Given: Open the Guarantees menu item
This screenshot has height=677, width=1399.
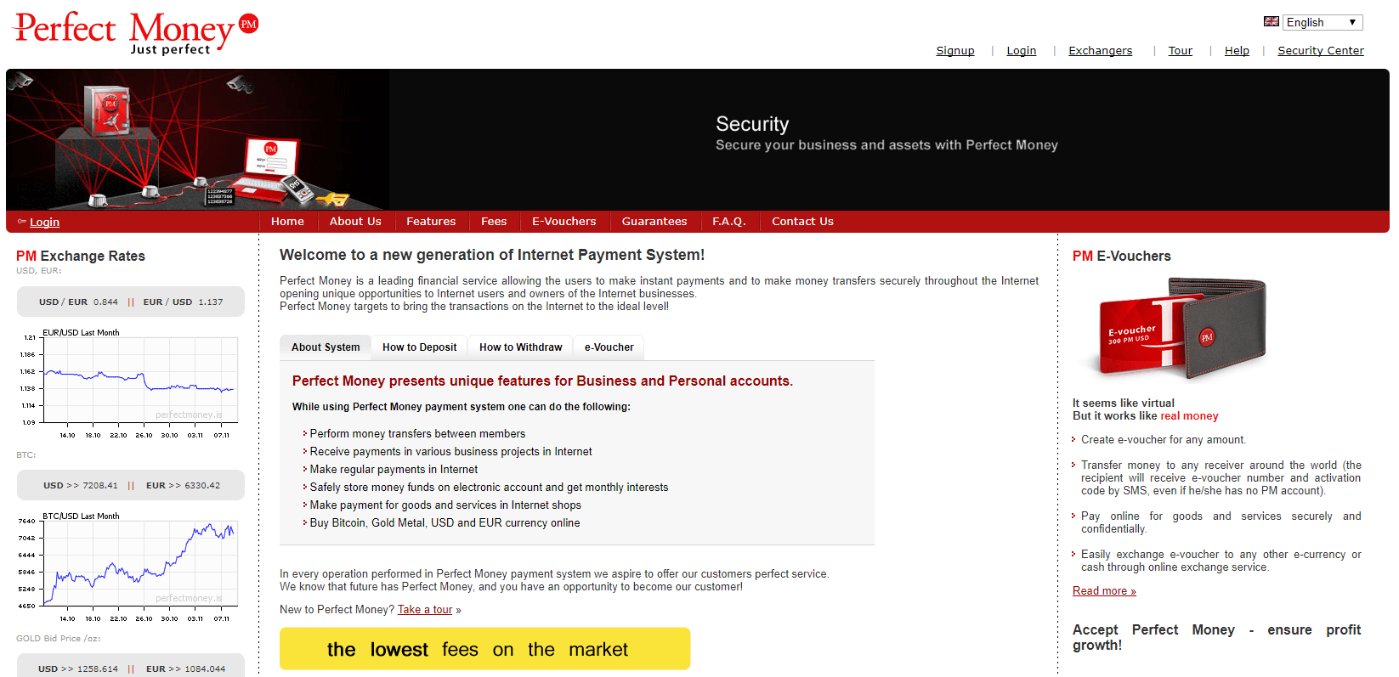Looking at the screenshot, I should click(x=654, y=222).
